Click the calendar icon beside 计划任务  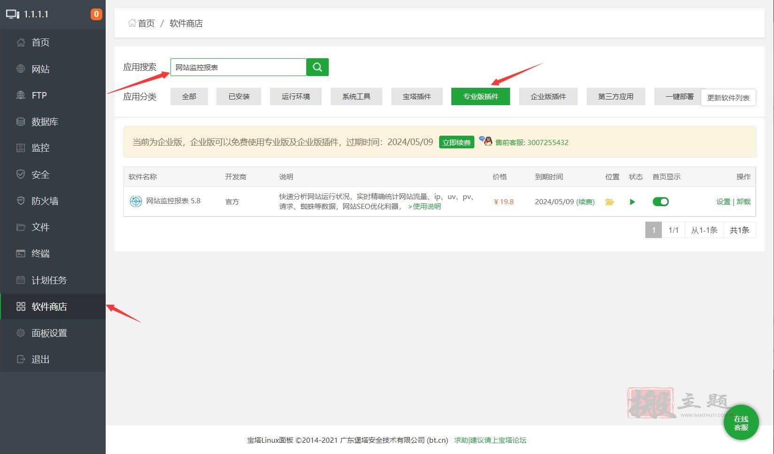(x=21, y=280)
